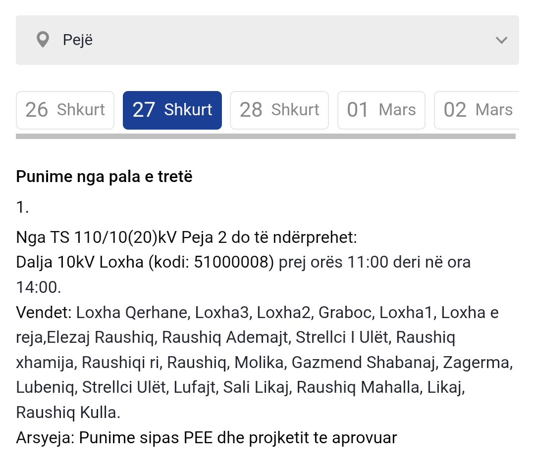Click the horizontal date scrollbar
The image size is (535, 464).
[266, 136]
